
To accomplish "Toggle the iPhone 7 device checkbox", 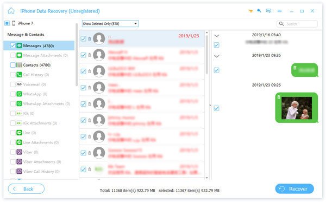I will [7, 23].
